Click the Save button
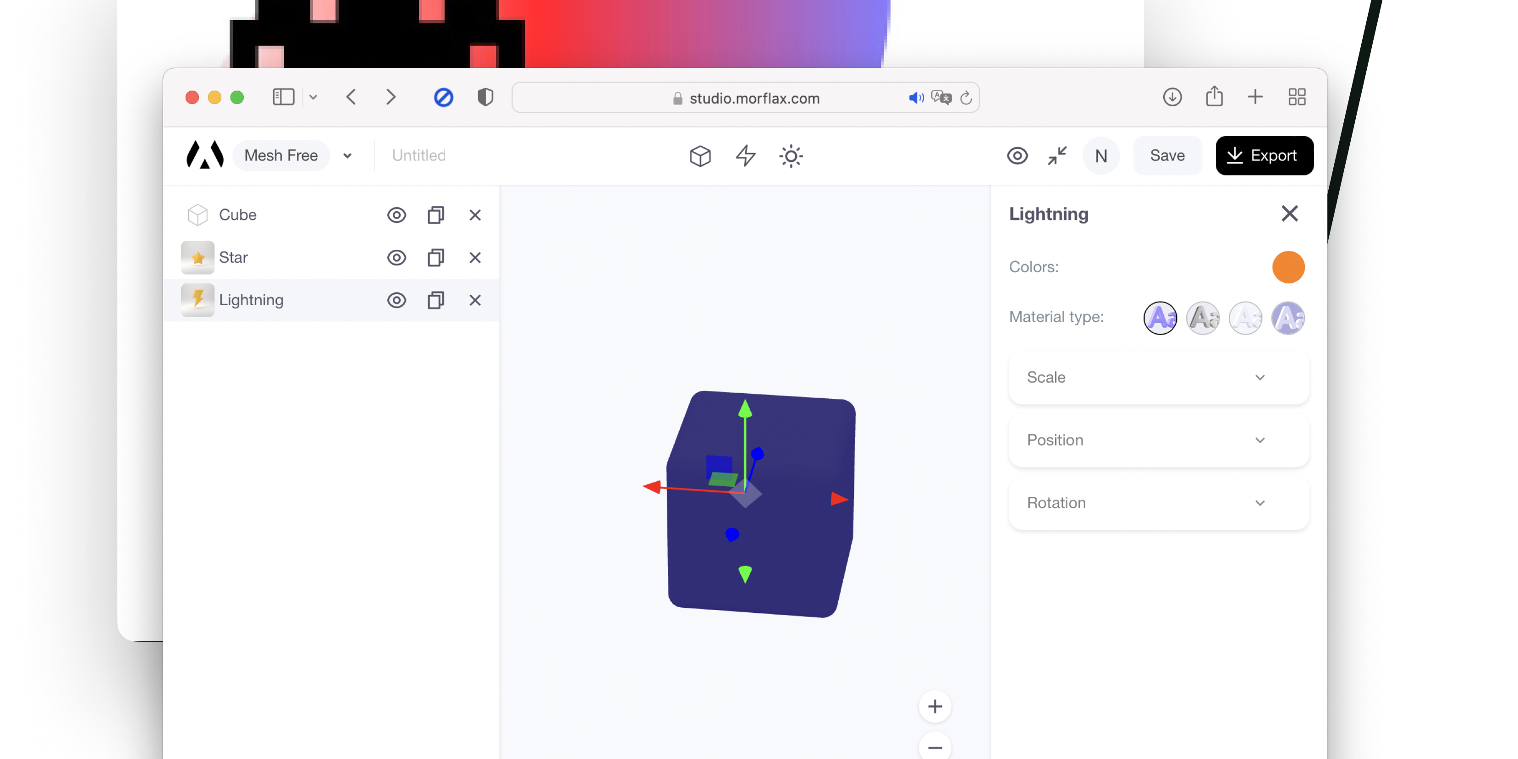1518x759 pixels. [1167, 155]
